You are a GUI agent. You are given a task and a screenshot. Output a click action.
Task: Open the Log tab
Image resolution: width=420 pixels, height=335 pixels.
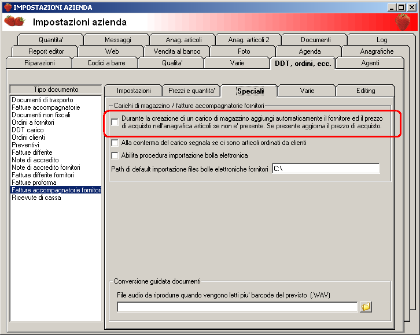click(381, 40)
